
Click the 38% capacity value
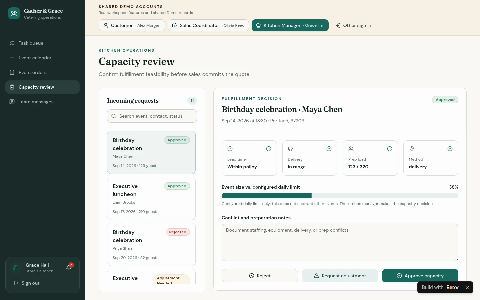[454, 187]
